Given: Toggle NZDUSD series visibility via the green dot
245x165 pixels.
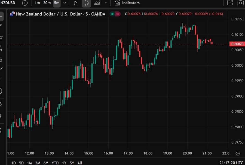Looking at the screenshot, I should [112, 13].
